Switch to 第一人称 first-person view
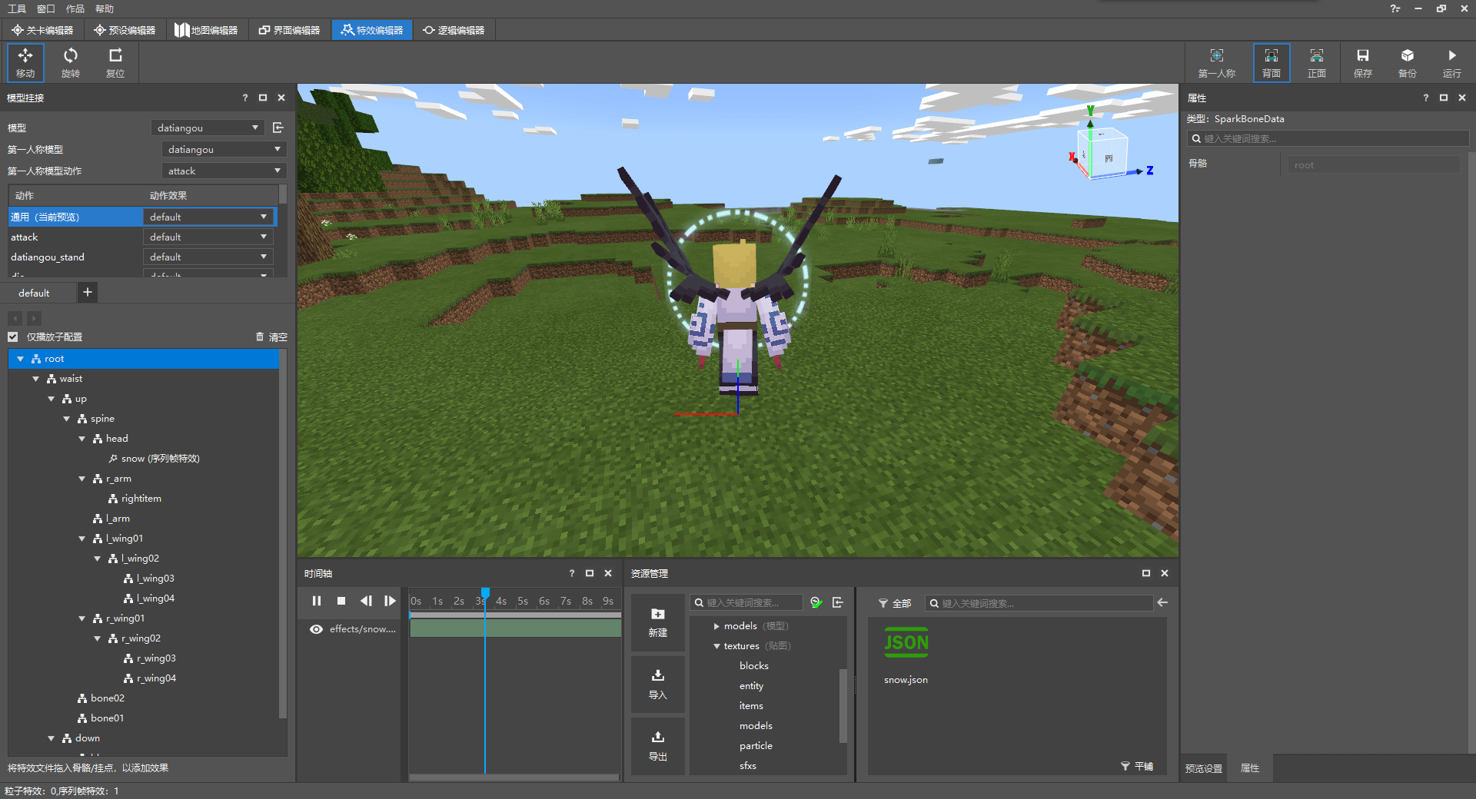The width and height of the screenshot is (1476, 799). tap(1216, 62)
